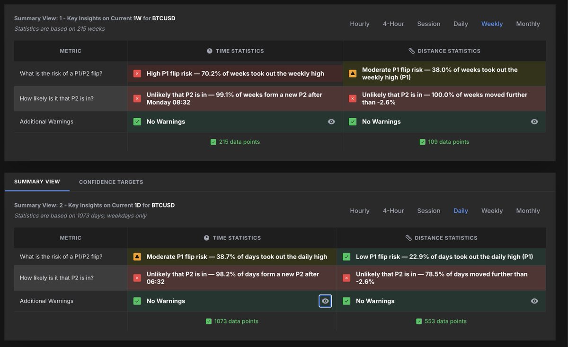The width and height of the screenshot is (568, 347).
Task: Click daily 'How likely is it that P2 is in?' row
Action: coord(280,278)
